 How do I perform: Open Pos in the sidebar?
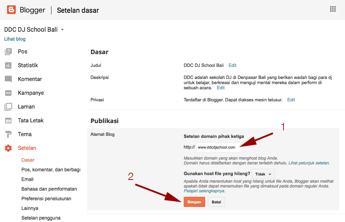[23, 52]
